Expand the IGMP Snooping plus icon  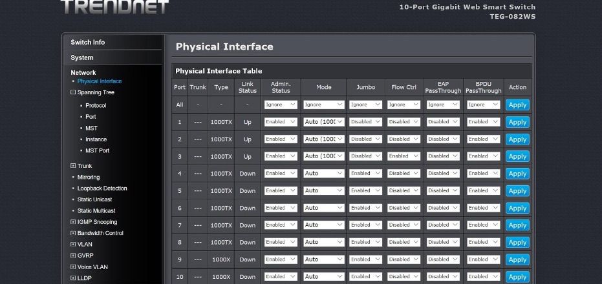click(73, 222)
